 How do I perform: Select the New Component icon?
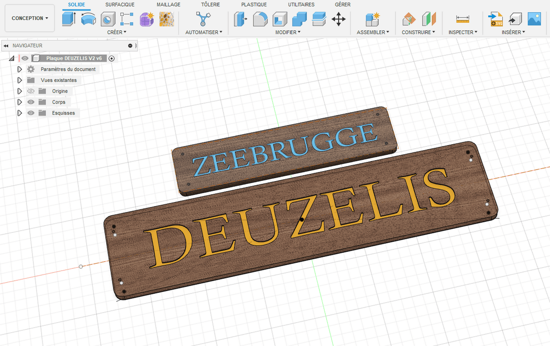click(373, 19)
